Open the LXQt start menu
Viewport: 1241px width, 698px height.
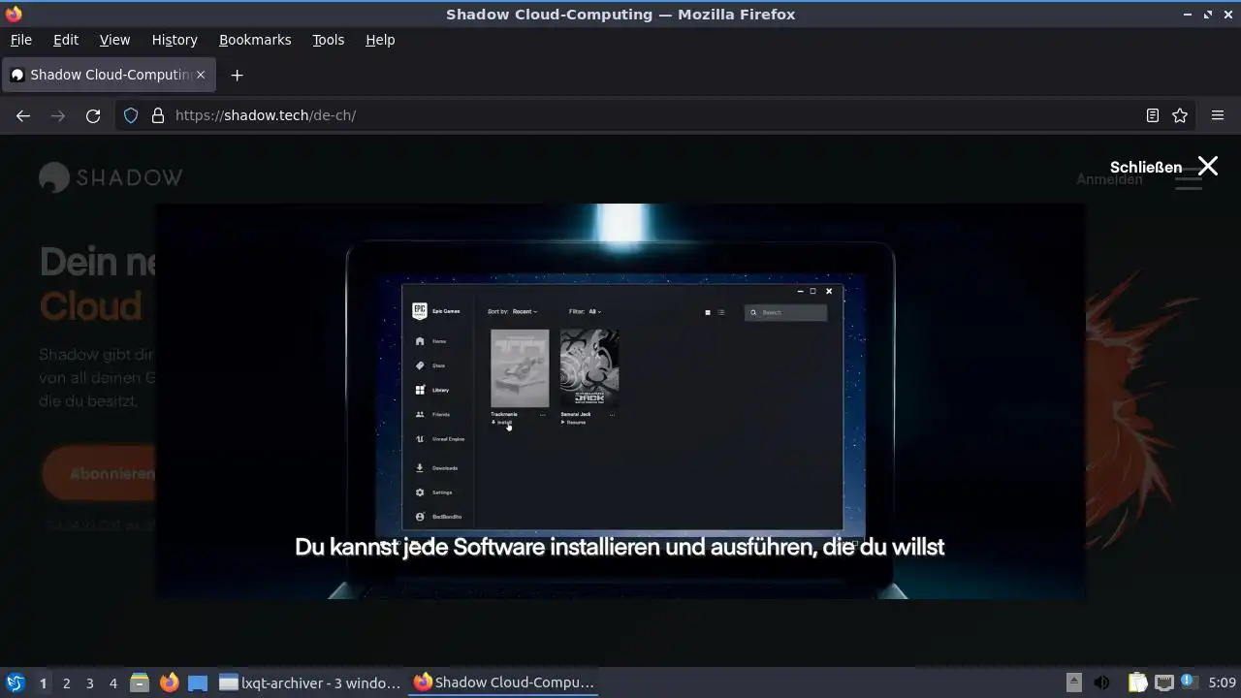coord(15,682)
